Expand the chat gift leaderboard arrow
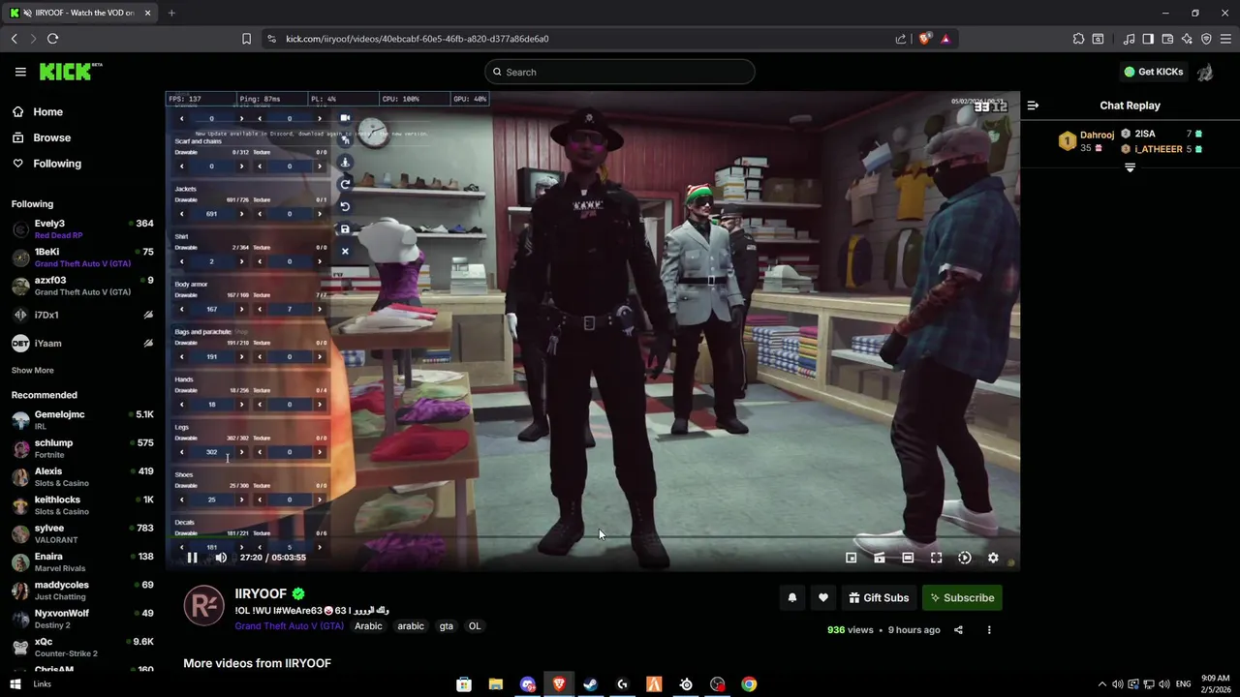1240x697 pixels. tap(1130, 168)
